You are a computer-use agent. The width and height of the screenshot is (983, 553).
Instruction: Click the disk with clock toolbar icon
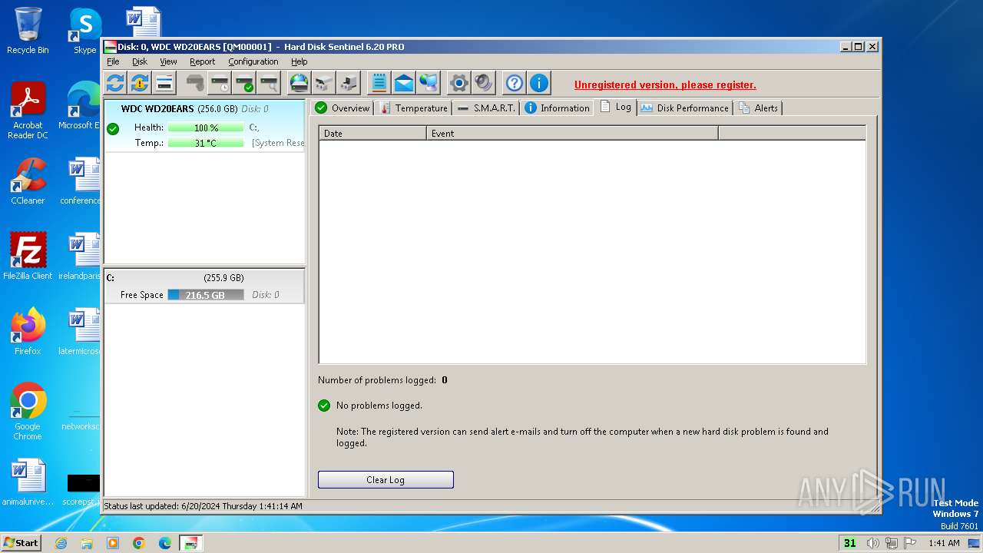[x=220, y=83]
